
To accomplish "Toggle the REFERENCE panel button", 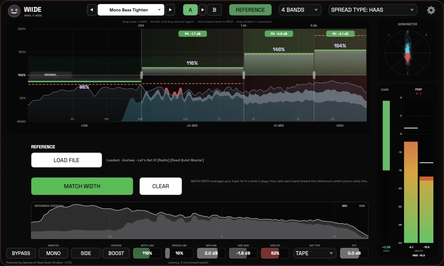I will point(250,10).
